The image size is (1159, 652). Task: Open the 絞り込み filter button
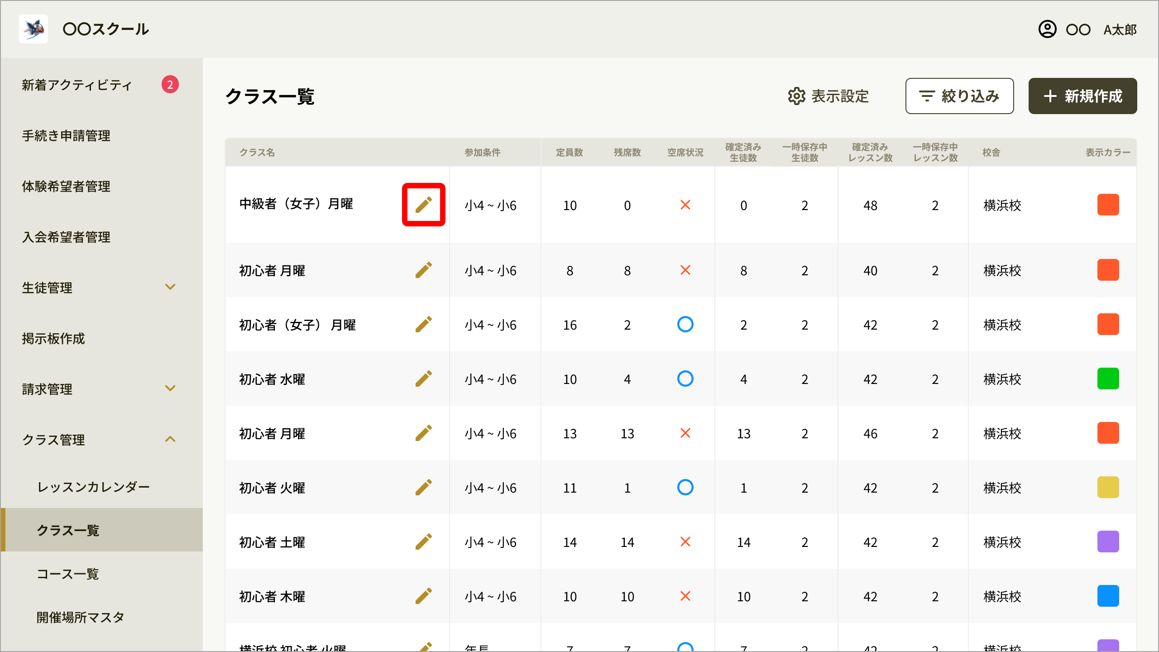959,96
